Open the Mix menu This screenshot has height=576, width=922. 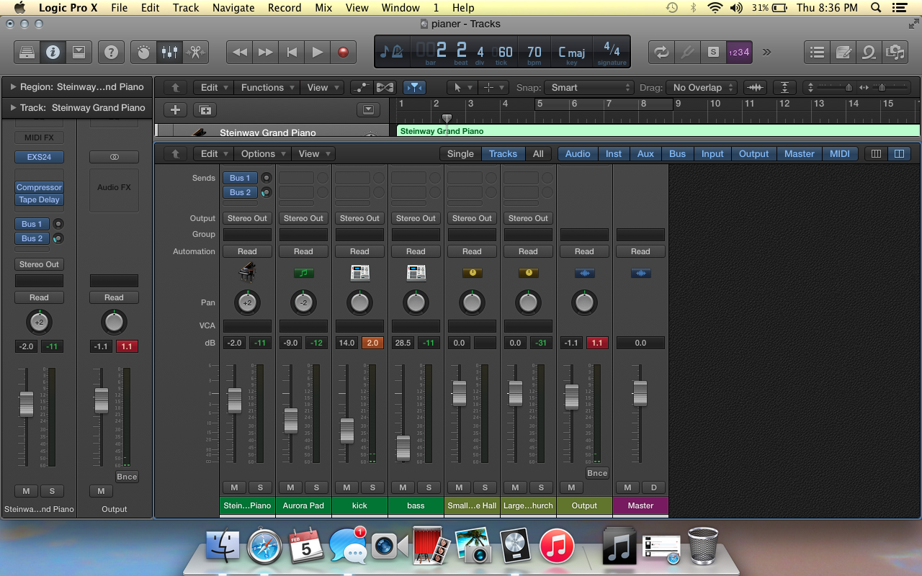click(323, 8)
